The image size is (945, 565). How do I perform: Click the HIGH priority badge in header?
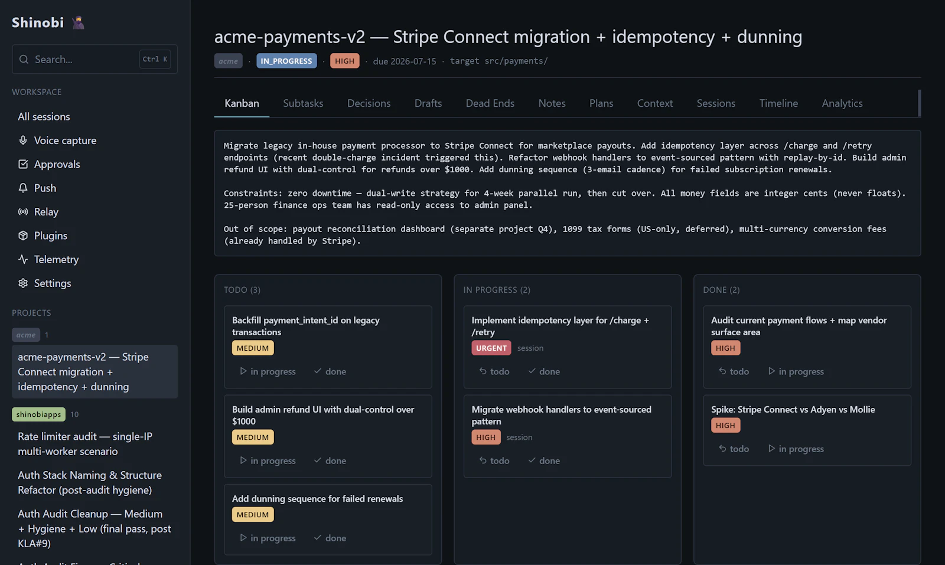click(345, 61)
